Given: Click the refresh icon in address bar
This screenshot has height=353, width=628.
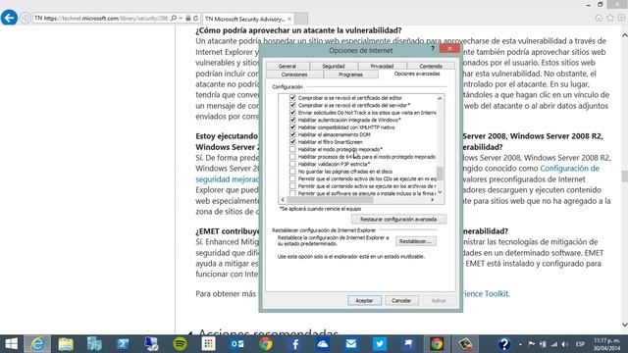Looking at the screenshot, I should (195, 19).
